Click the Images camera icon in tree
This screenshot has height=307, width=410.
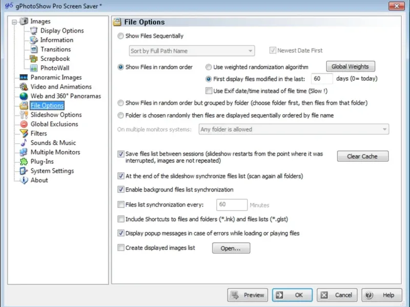click(x=24, y=21)
